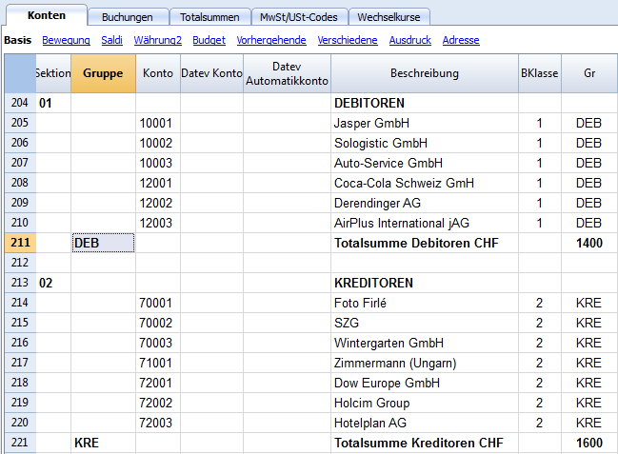Click account number 12001

click(x=158, y=184)
